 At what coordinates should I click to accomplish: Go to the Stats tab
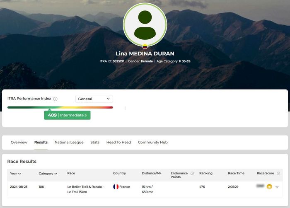95,142
